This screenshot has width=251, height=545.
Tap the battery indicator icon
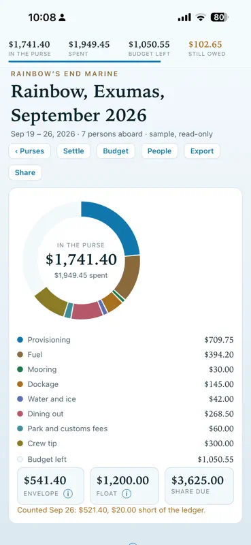coord(220,18)
